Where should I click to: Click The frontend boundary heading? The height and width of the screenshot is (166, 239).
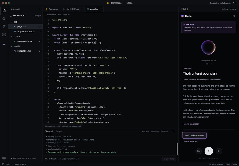tap(200, 74)
